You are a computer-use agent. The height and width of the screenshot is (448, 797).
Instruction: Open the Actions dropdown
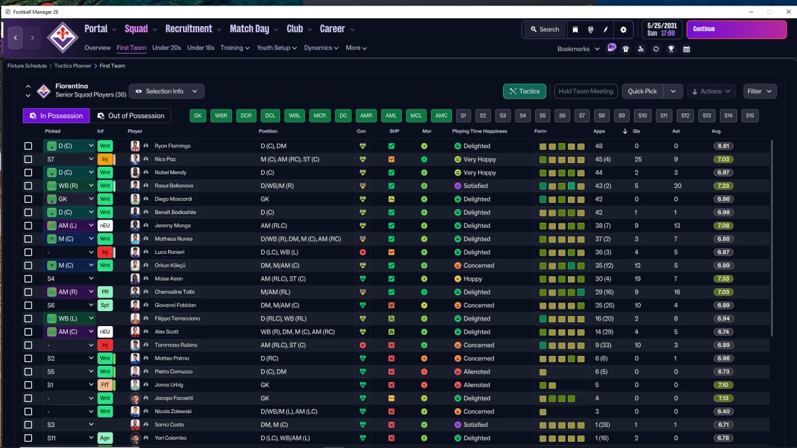711,91
